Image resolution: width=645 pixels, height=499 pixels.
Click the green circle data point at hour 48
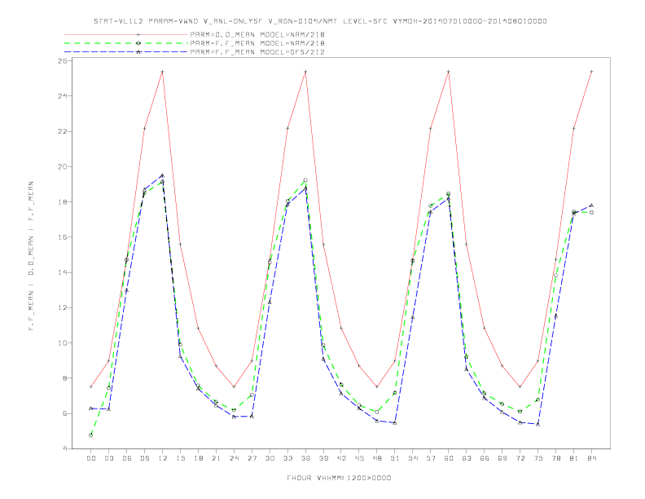click(x=377, y=412)
